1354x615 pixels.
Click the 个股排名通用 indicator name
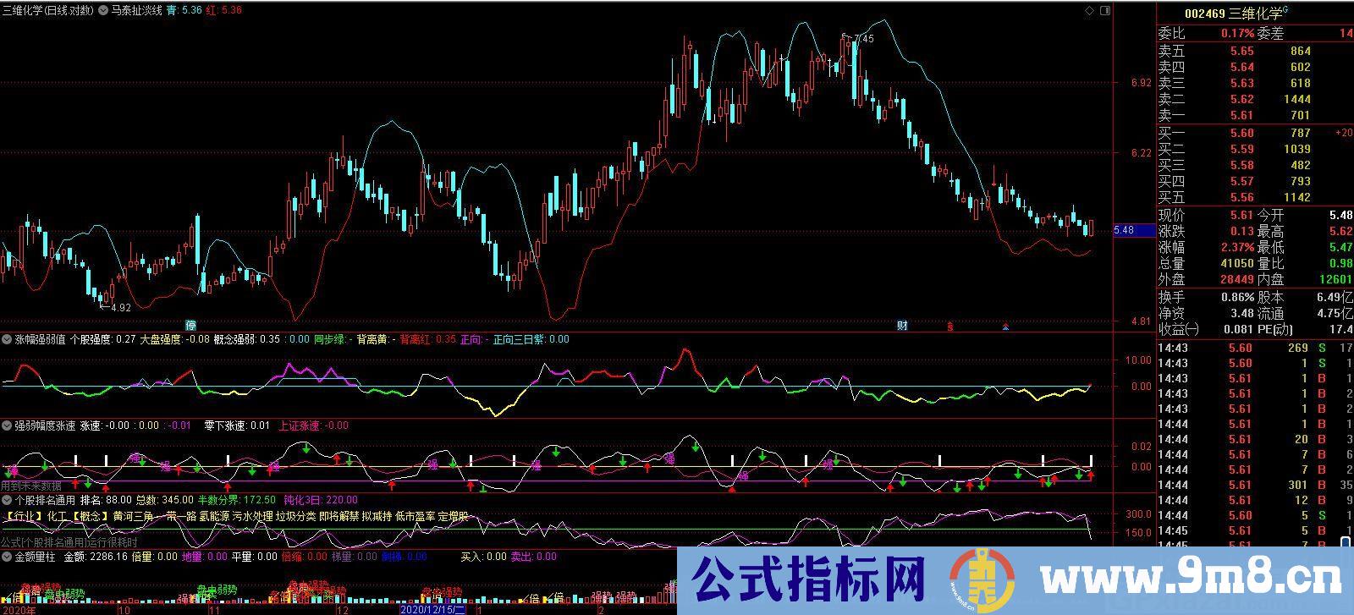point(46,501)
